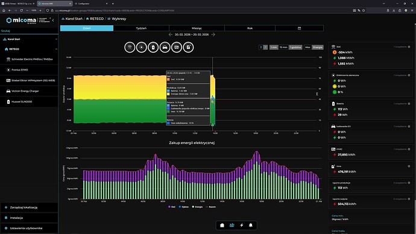Viewport: 416px width, 234px height.
Task: Reload the browser page
Action: 21,10
